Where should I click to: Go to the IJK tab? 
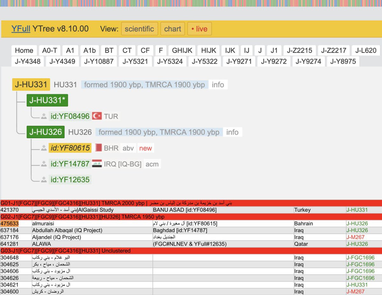click(230, 50)
